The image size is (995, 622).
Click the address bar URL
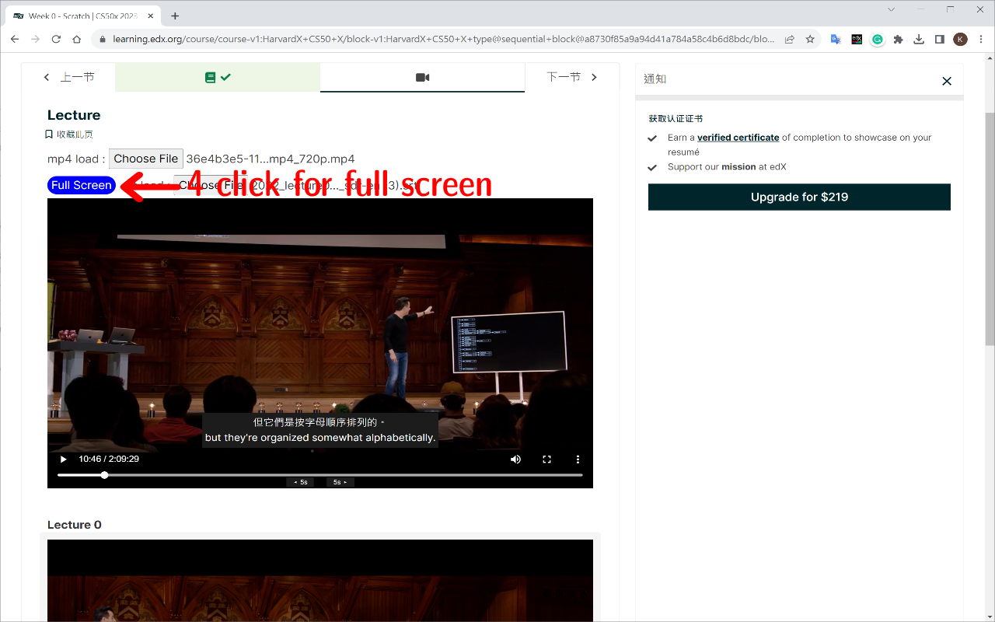coord(443,39)
